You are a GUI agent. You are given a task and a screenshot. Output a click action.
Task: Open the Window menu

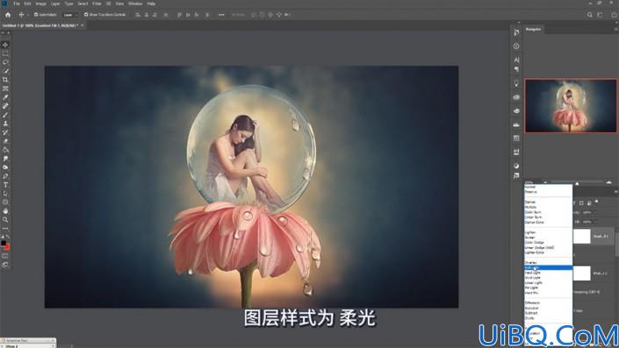click(135, 4)
